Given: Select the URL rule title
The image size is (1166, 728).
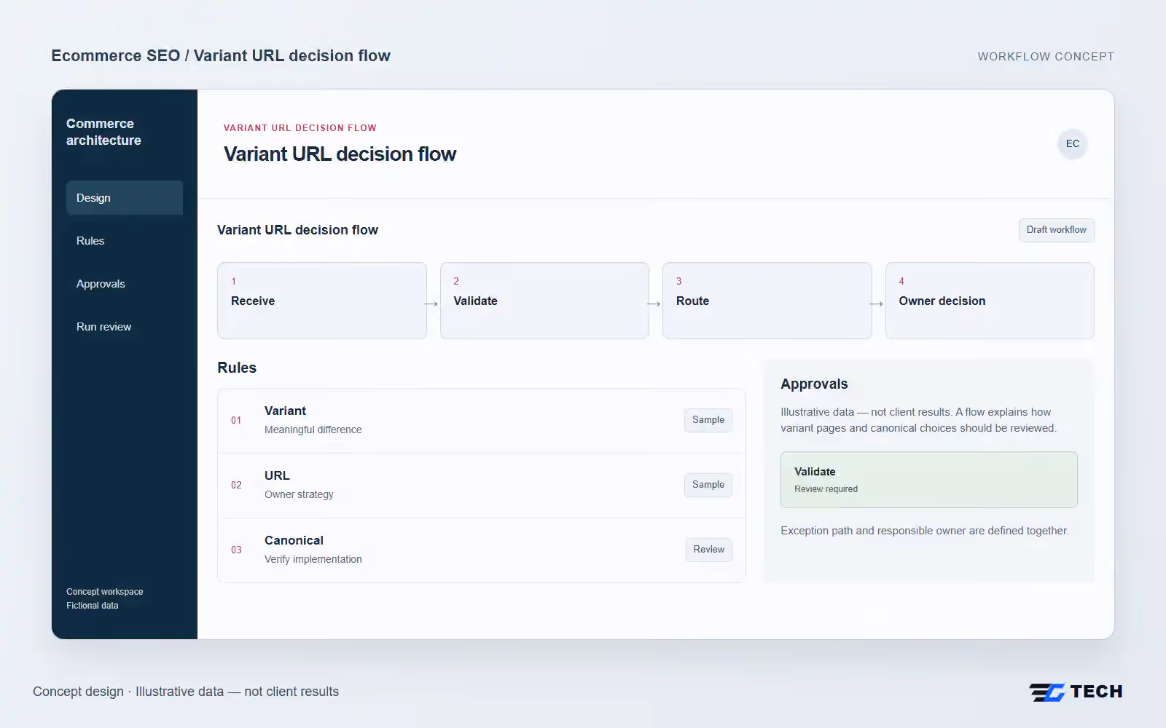Looking at the screenshot, I should pyautogui.click(x=277, y=475).
